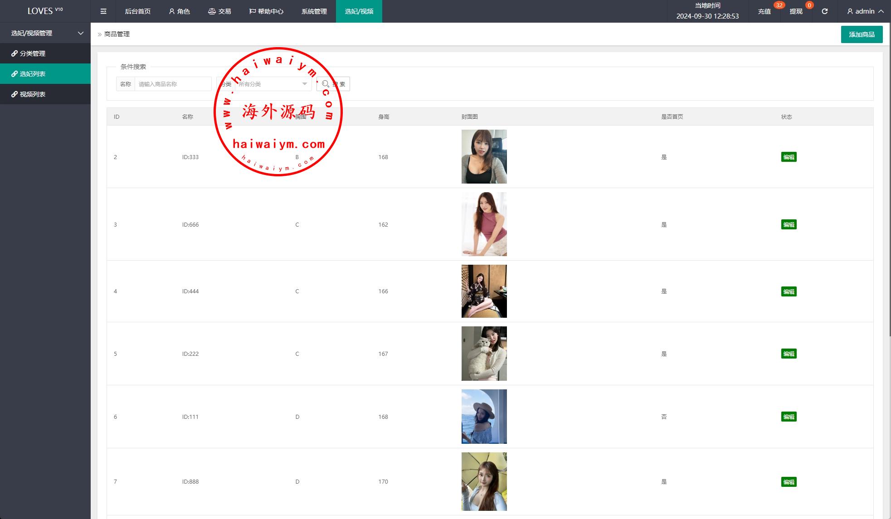Image resolution: width=891 pixels, height=519 pixels.
Task: Click the product name search input
Action: (x=173, y=84)
